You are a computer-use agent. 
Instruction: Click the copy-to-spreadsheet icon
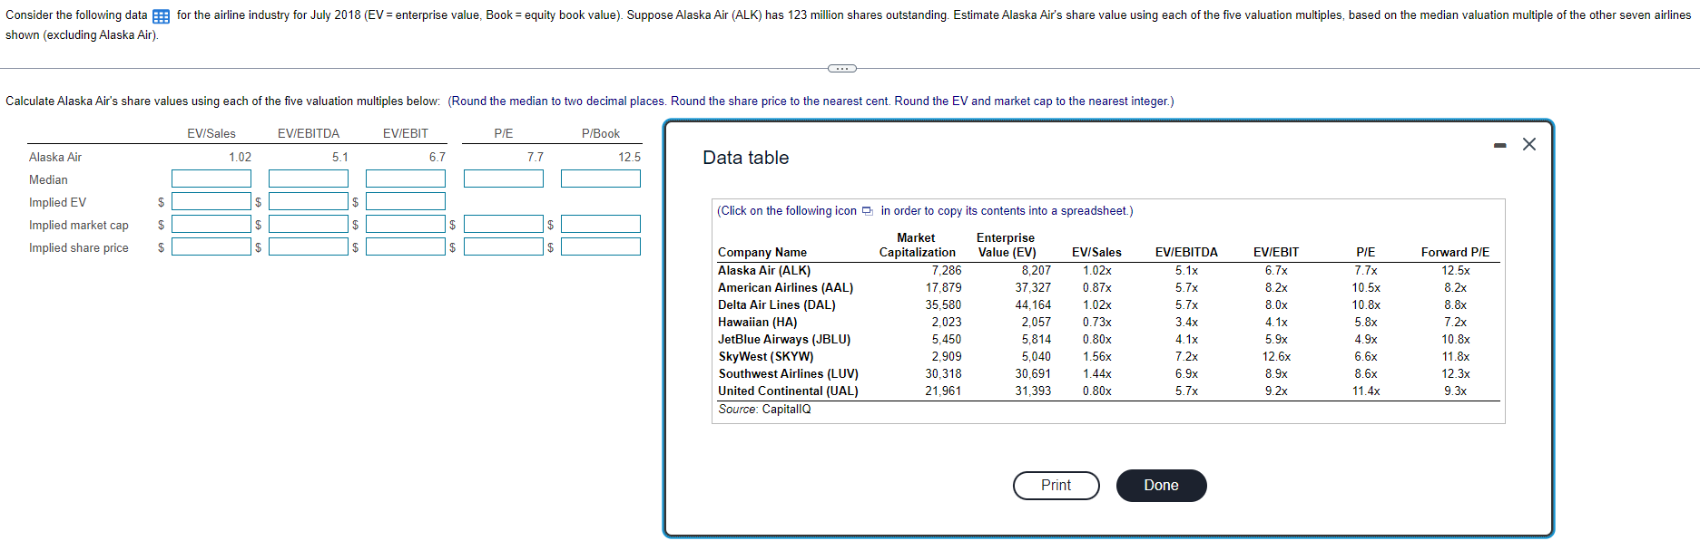867,211
